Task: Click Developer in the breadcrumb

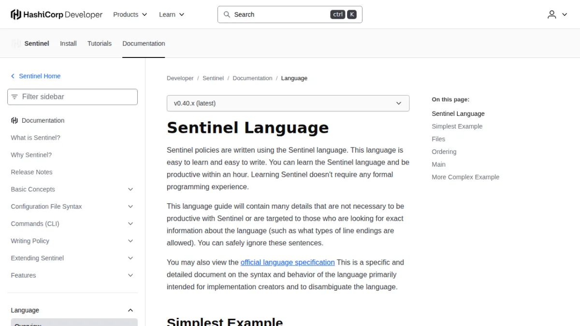Action: tap(180, 78)
